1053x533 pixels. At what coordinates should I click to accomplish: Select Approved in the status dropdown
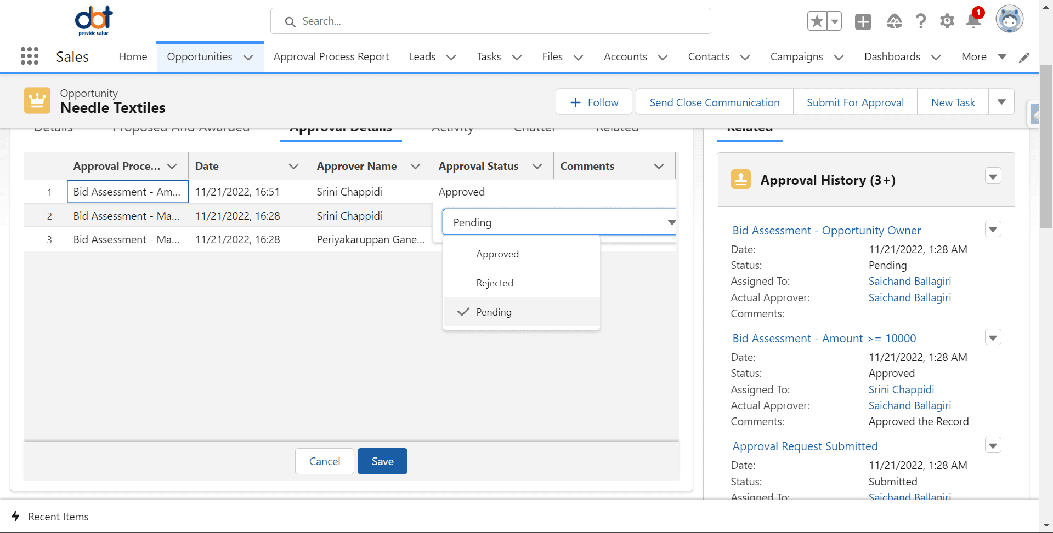click(522, 254)
